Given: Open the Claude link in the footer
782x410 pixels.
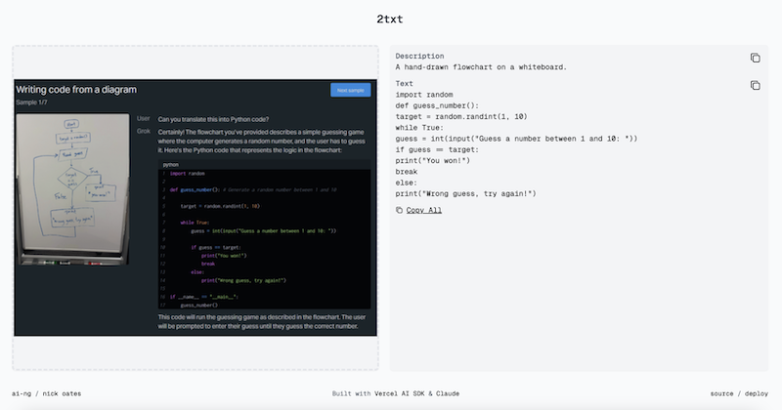Looking at the screenshot, I should 446,393.
